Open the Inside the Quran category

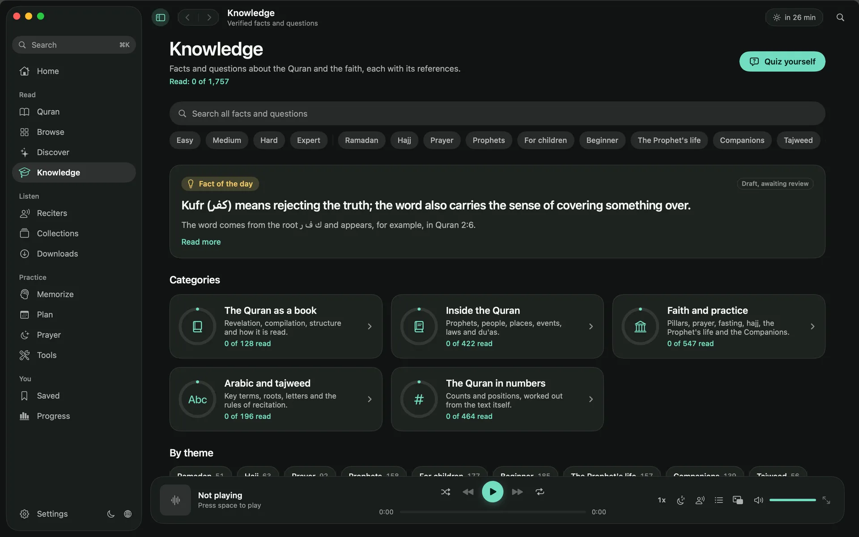pos(497,326)
